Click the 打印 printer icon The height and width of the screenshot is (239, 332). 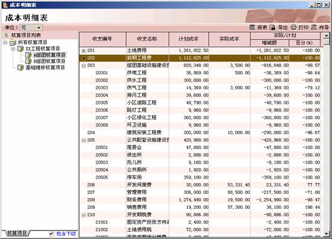[293, 27]
